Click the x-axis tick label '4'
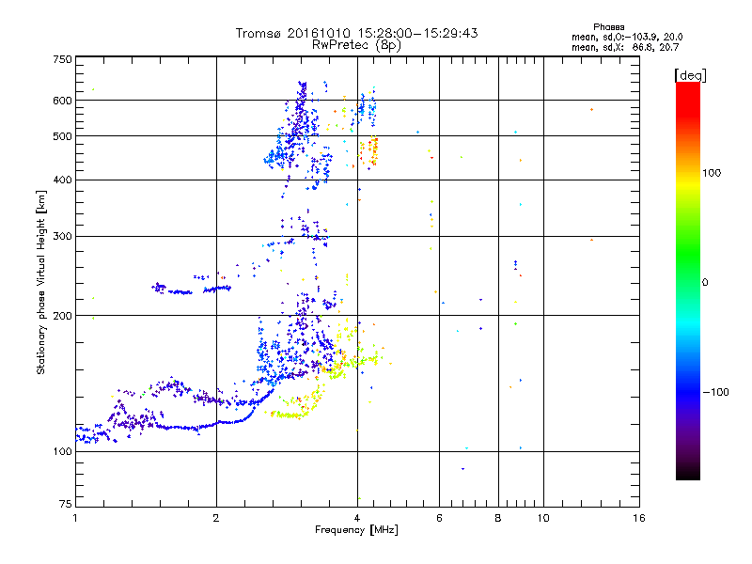 tap(357, 518)
